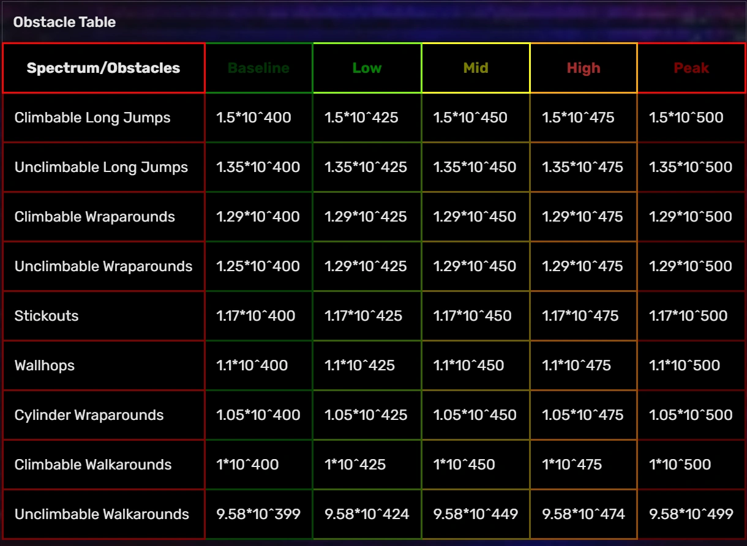Click the Low column header
Screen dimensions: 747x546
click(x=367, y=68)
